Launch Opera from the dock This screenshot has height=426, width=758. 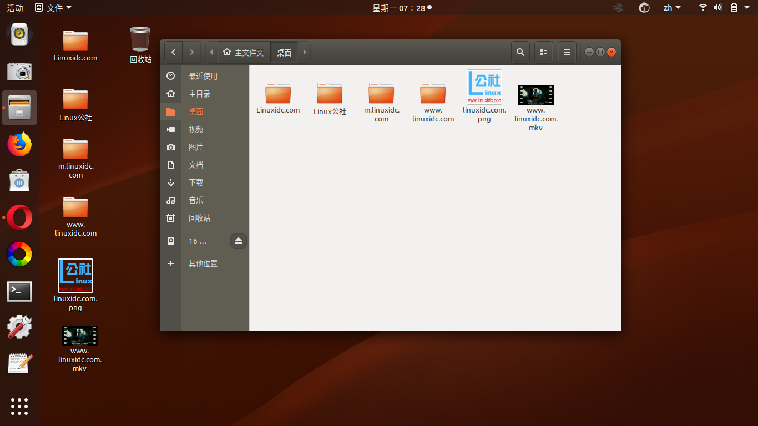tap(19, 217)
